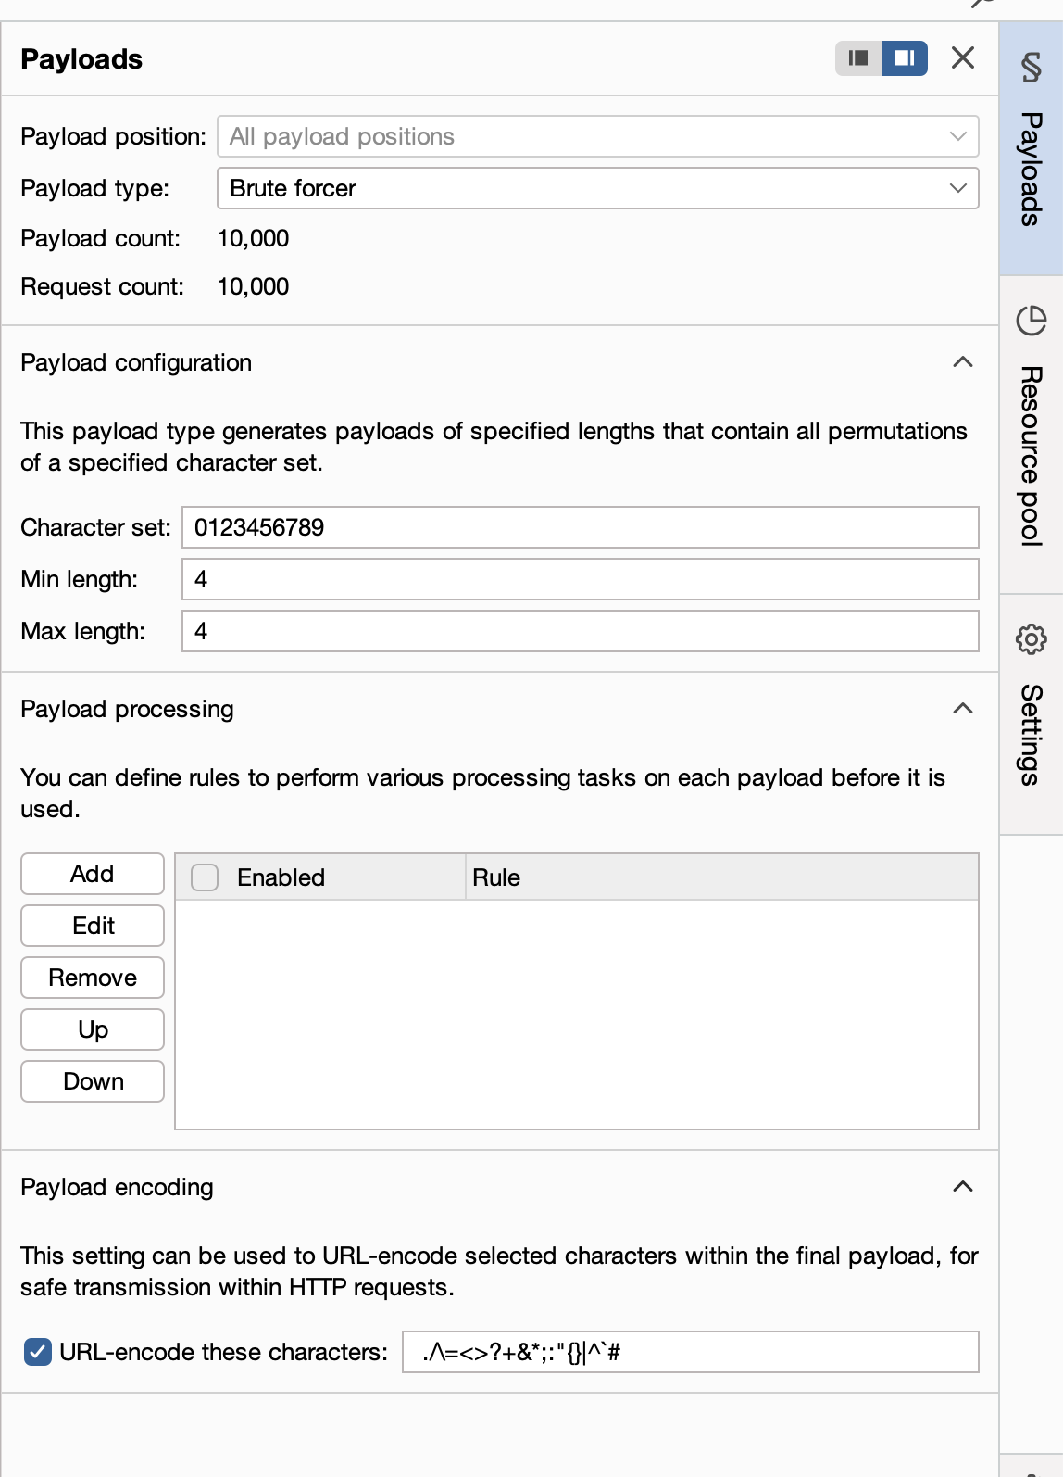This screenshot has width=1063, height=1477.
Task: Click the Resource pool pie-chart icon
Action: pyautogui.click(x=1032, y=321)
